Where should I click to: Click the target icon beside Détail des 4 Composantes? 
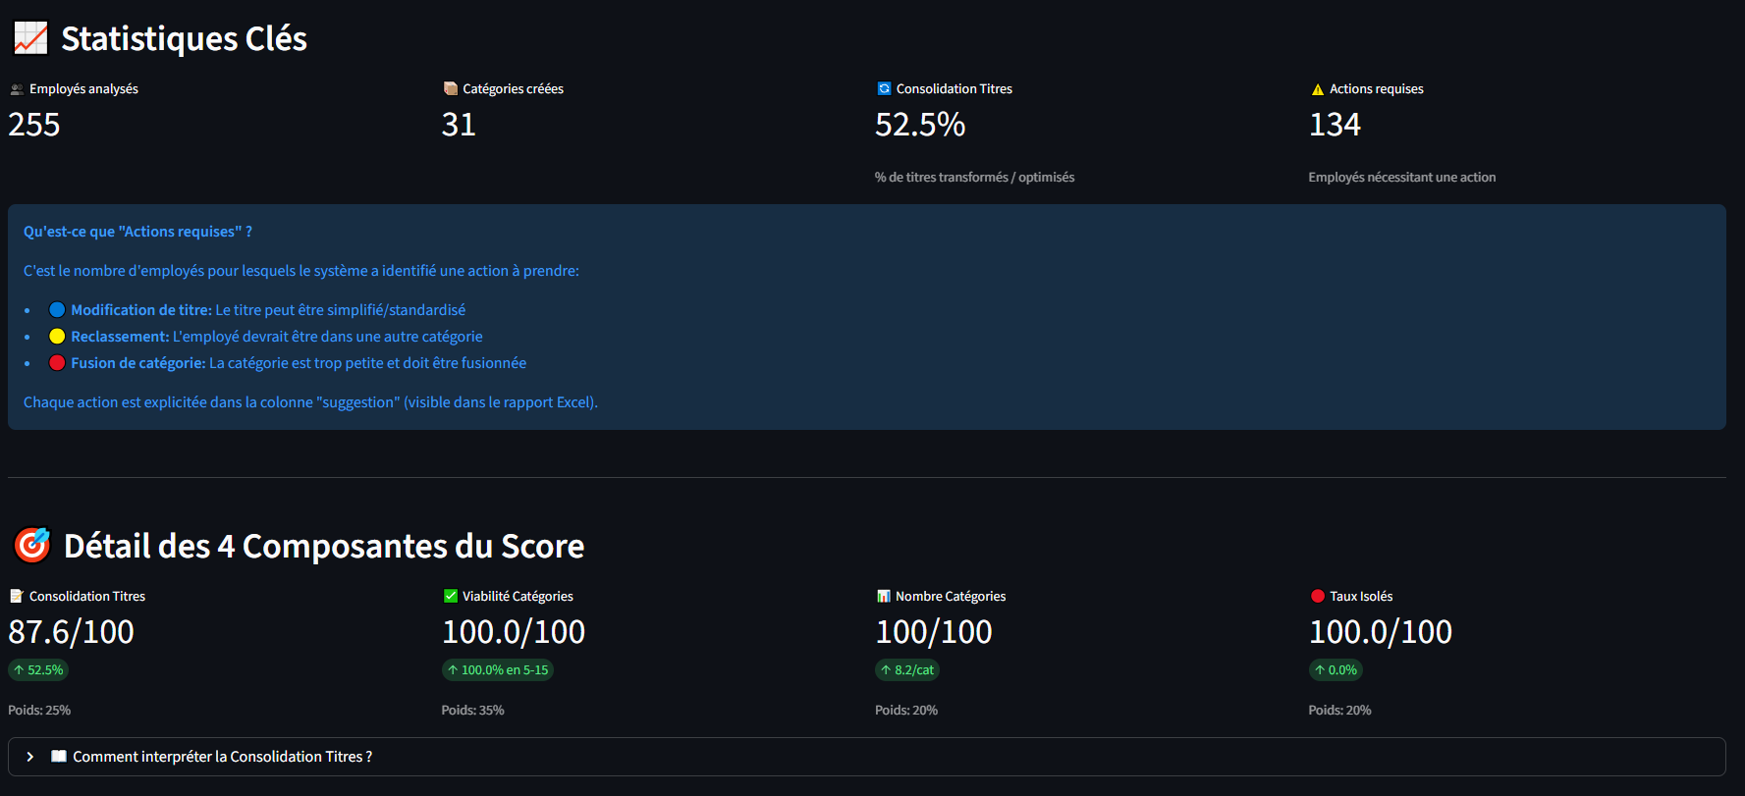click(32, 545)
